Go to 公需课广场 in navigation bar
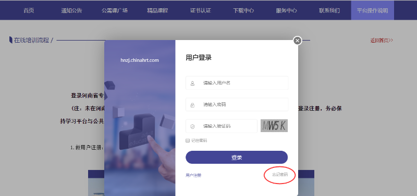Screen dimensions: 417x196 tap(115, 10)
